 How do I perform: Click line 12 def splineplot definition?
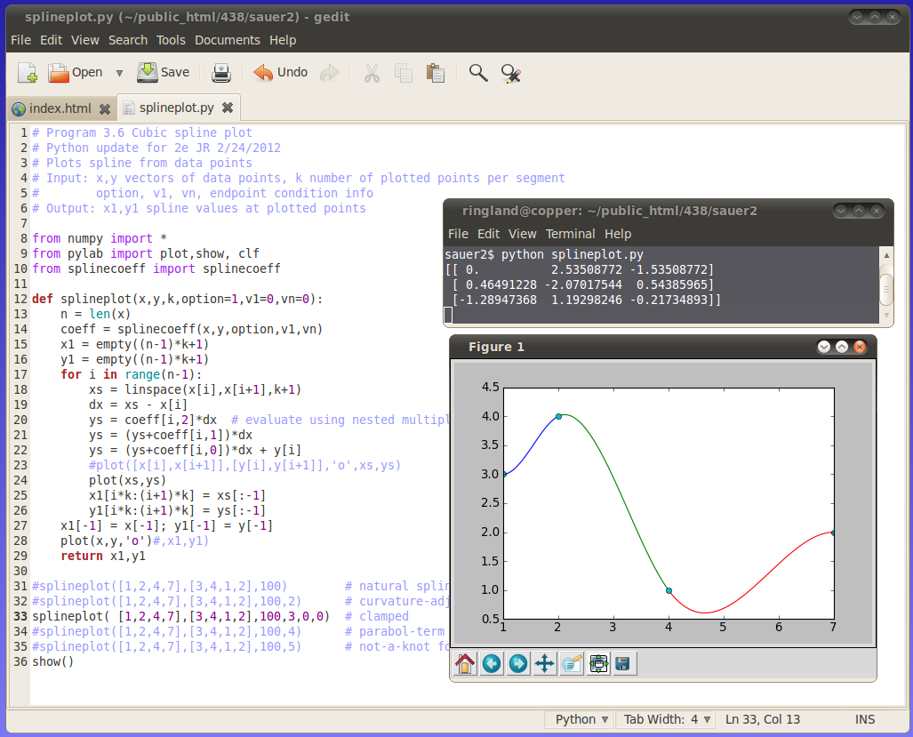tap(177, 300)
